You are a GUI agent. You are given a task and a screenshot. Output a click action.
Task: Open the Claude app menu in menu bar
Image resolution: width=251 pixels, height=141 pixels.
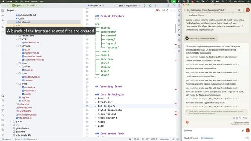tap(9, 2)
